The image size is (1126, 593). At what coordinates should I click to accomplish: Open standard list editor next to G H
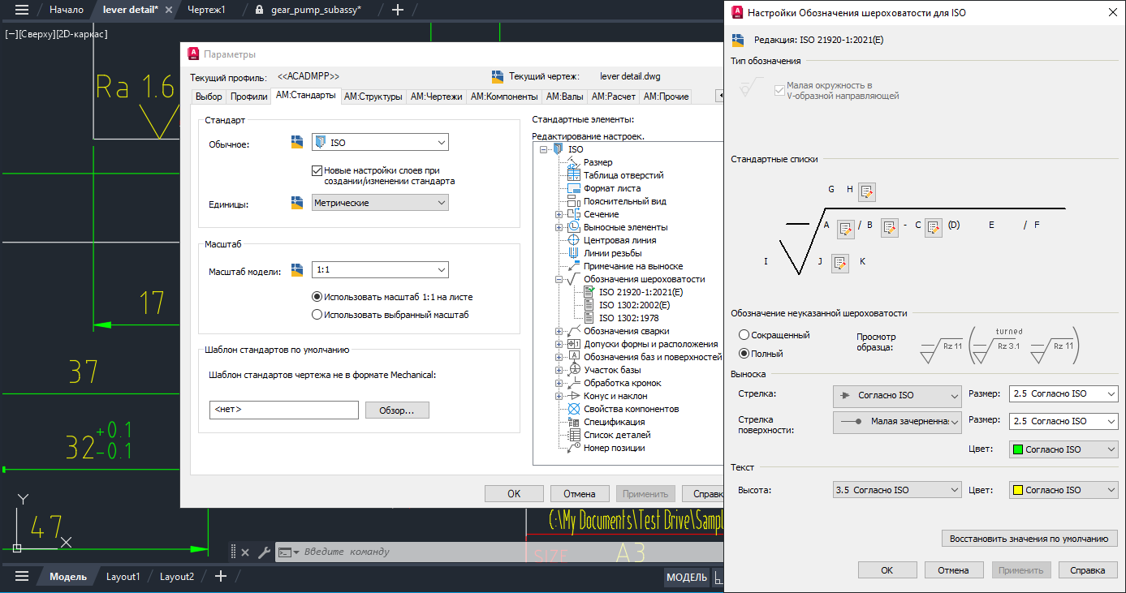pyautogui.click(x=866, y=192)
